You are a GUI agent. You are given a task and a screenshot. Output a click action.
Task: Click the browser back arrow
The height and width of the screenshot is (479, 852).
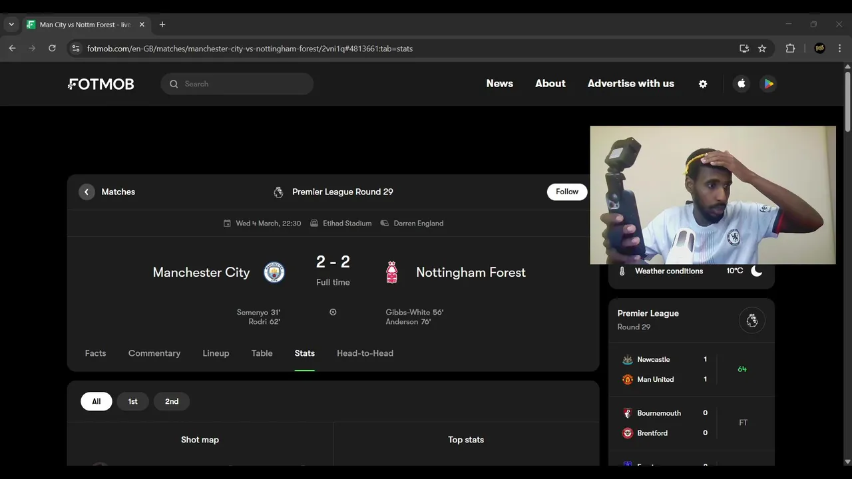pyautogui.click(x=12, y=49)
